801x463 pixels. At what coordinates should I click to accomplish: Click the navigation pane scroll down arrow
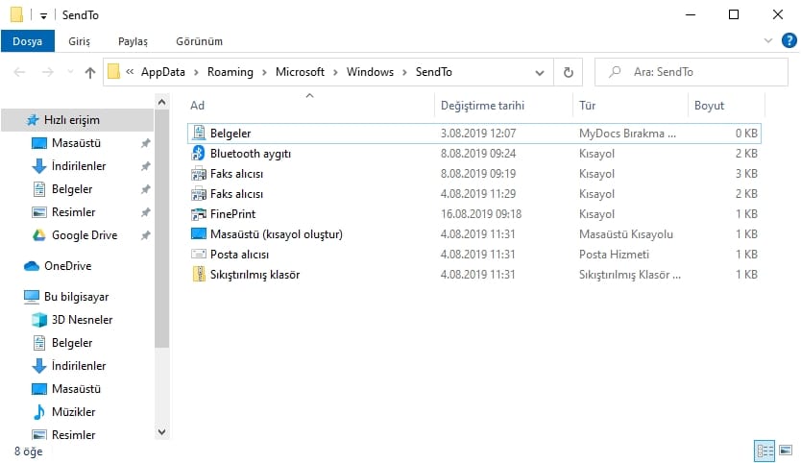point(161,432)
